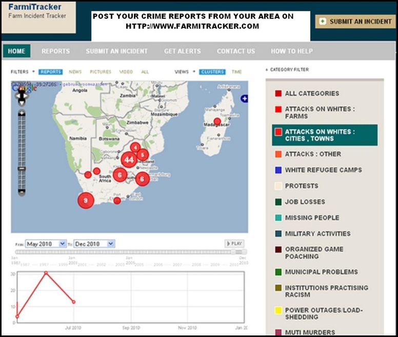
Task: Click the map zoom-out minus button
Action: [x=22, y=192]
